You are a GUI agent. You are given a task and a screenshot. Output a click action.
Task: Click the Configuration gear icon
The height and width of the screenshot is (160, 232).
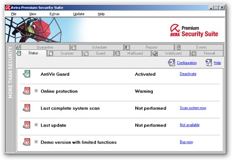point(171,62)
